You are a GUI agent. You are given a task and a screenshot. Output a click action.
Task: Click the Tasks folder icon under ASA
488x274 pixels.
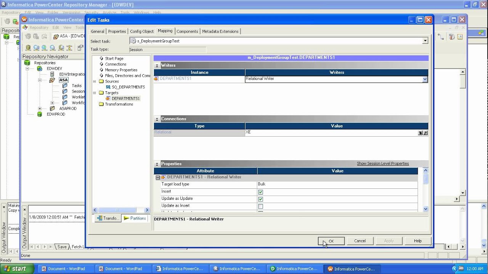click(64, 86)
